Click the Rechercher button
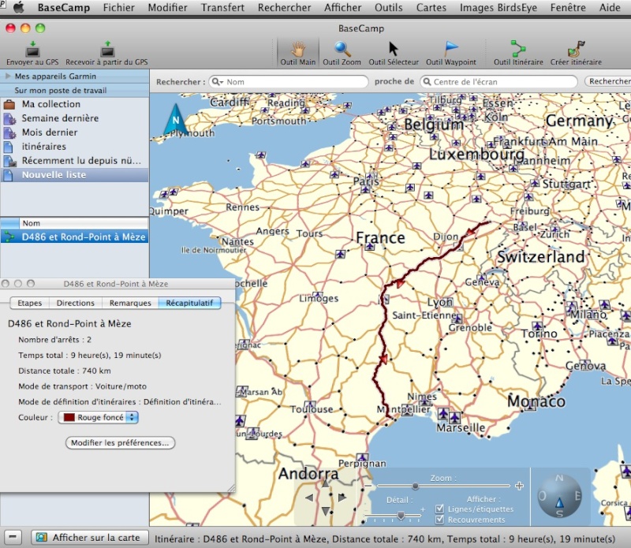 click(x=608, y=82)
